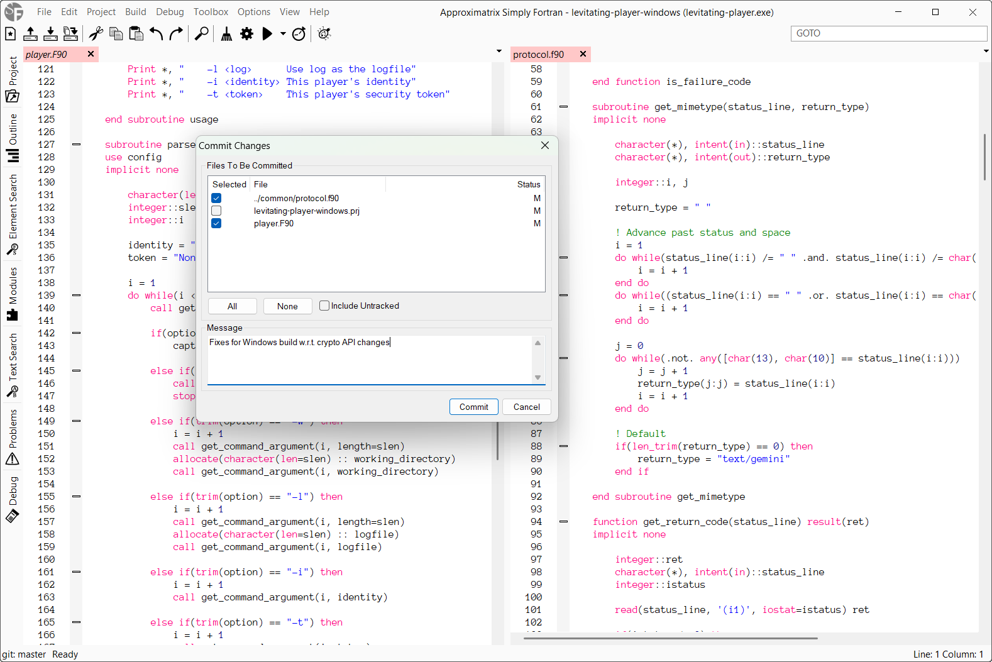
Task: Click the Clean project broom icon
Action: [226, 34]
